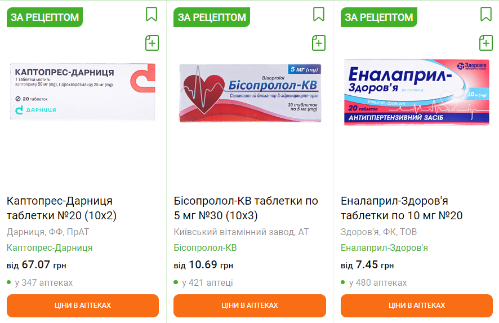Follow green Еналаприл-Здоров'я brand link

pyautogui.click(x=384, y=247)
